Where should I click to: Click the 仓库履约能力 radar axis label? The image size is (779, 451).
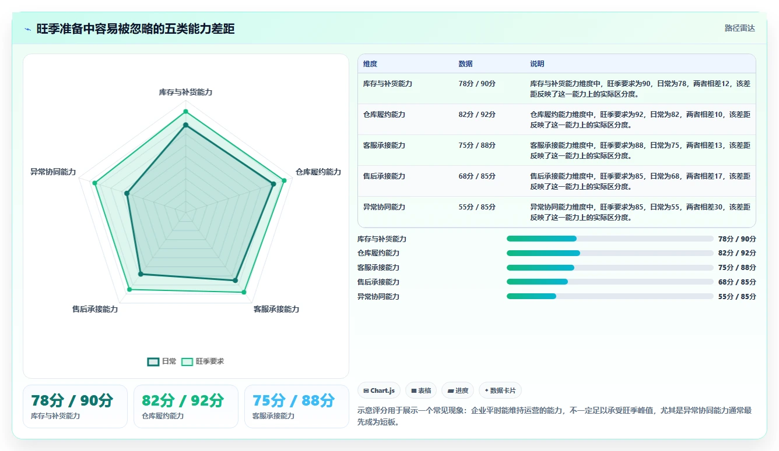318,172
